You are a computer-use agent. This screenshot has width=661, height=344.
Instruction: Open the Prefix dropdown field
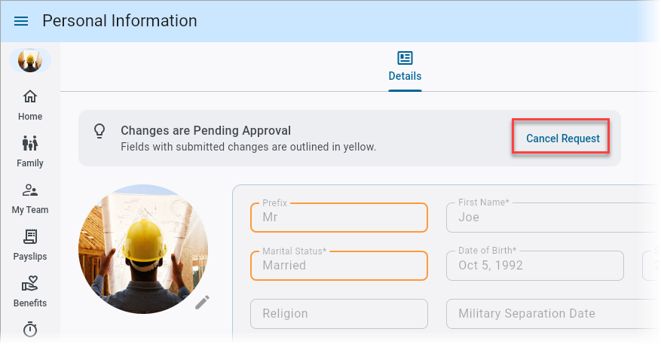point(339,218)
